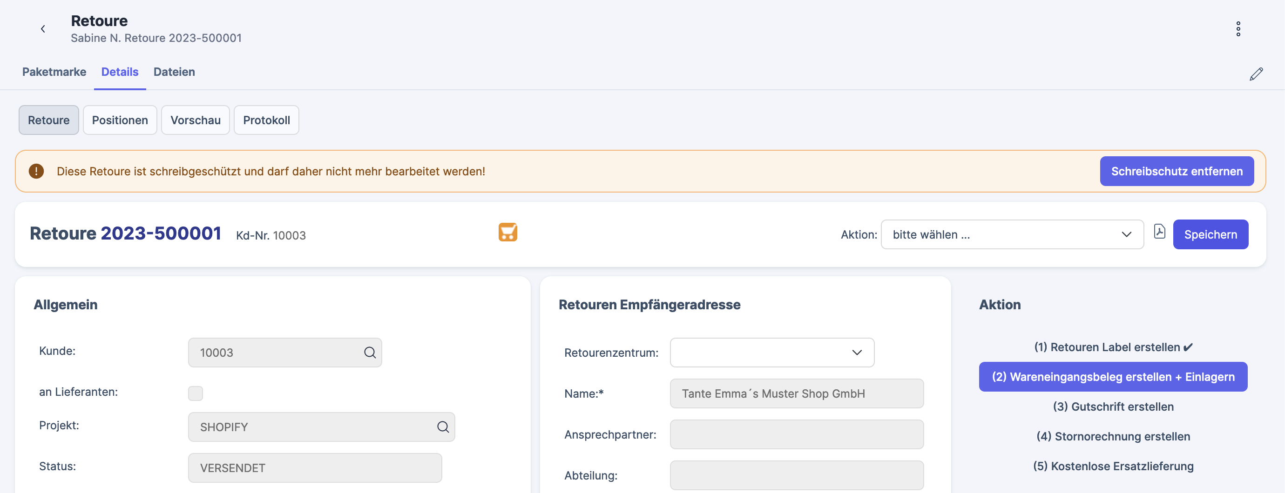Image resolution: width=1285 pixels, height=493 pixels.
Task: Open the three-dot options menu
Action: (1238, 29)
